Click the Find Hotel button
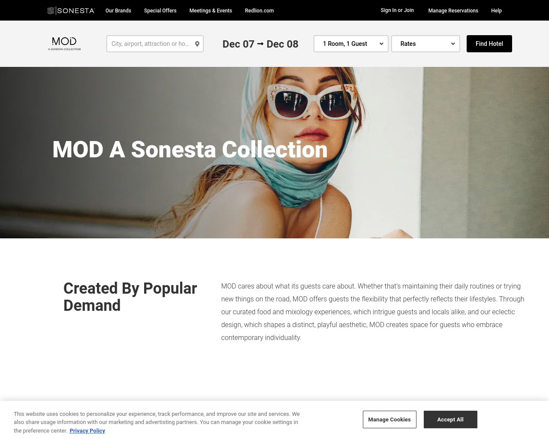The height and width of the screenshot is (439, 549). 489,44
